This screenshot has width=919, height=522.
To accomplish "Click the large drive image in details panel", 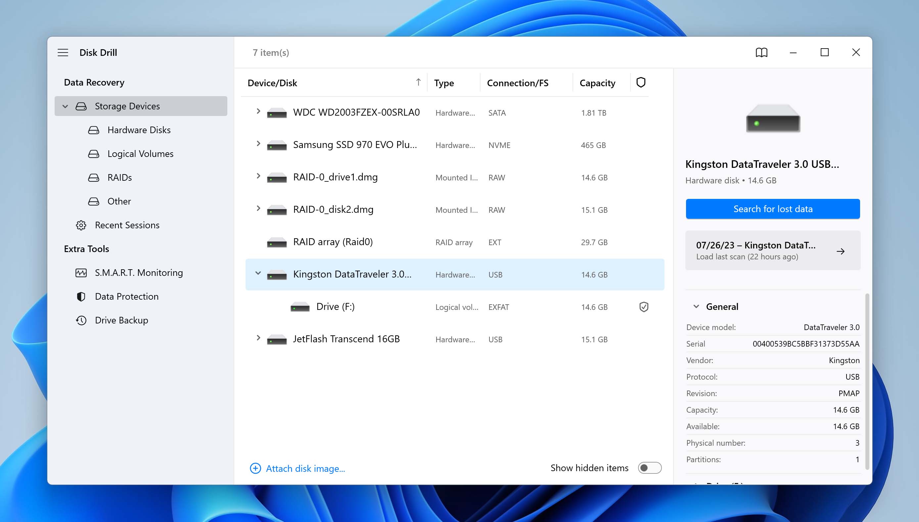I will pos(773,118).
